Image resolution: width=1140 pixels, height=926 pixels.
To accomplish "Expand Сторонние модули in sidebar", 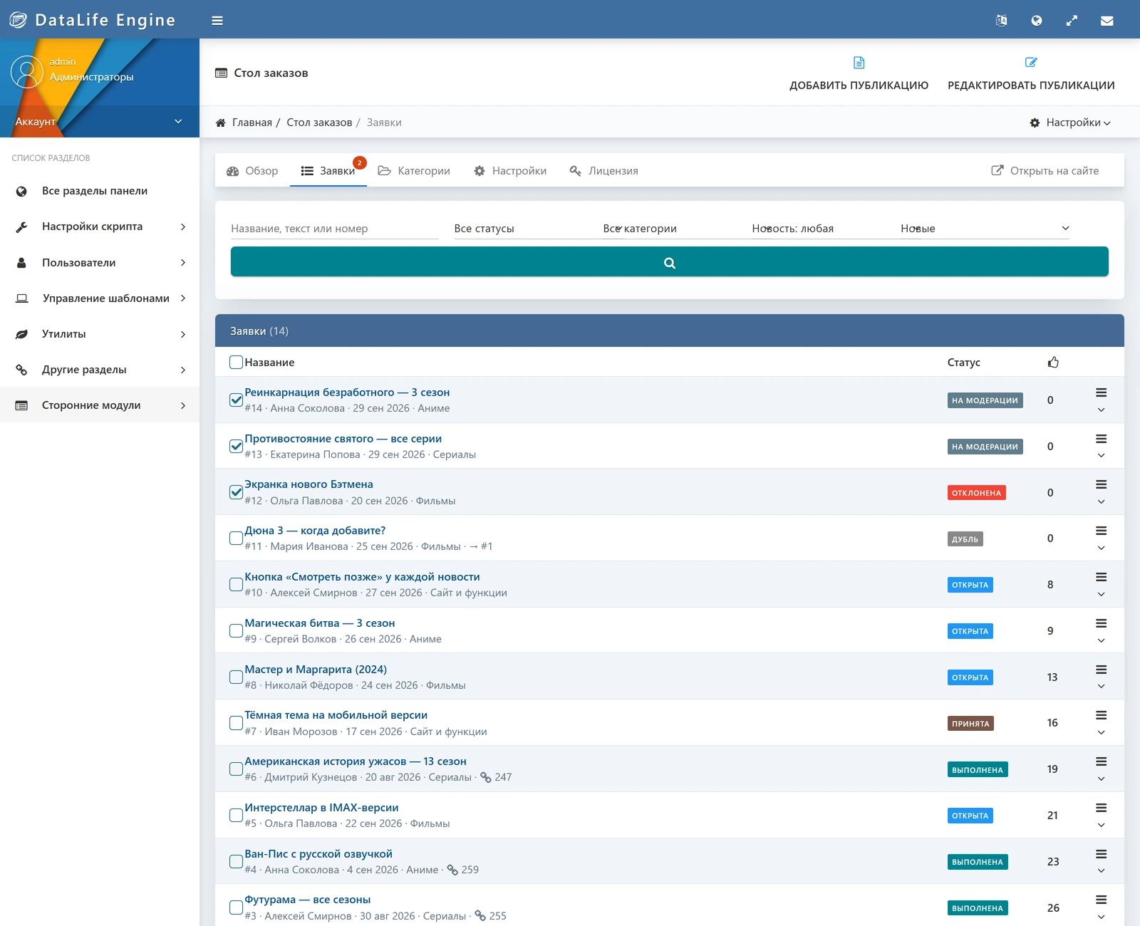I will (100, 405).
